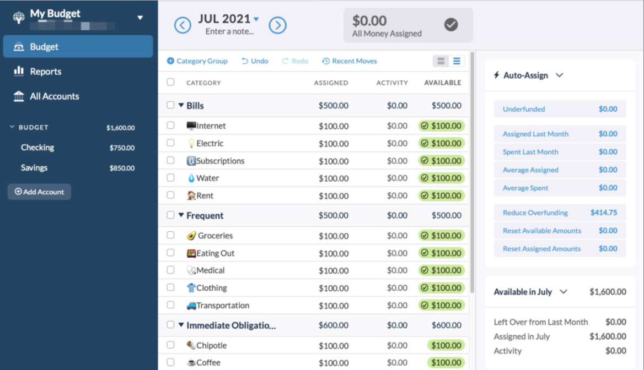Click the Add Account button

click(40, 192)
